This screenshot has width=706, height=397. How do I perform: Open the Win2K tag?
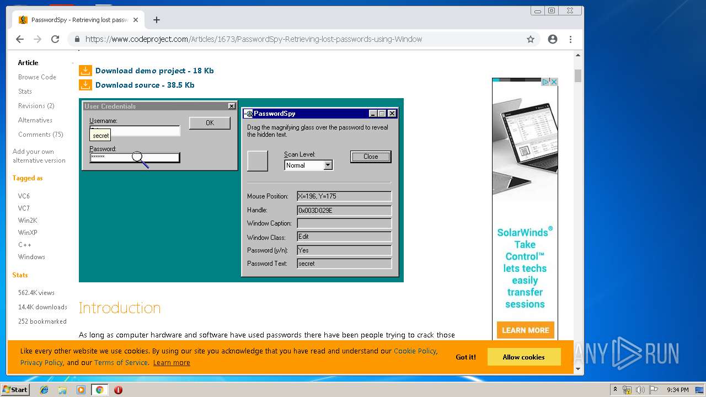coord(28,221)
